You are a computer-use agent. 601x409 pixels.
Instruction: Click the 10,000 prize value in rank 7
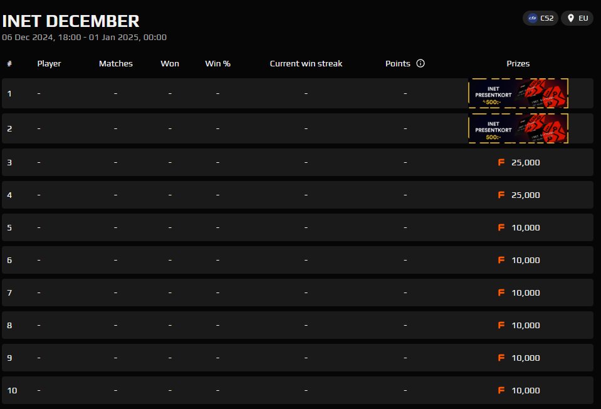click(x=526, y=293)
